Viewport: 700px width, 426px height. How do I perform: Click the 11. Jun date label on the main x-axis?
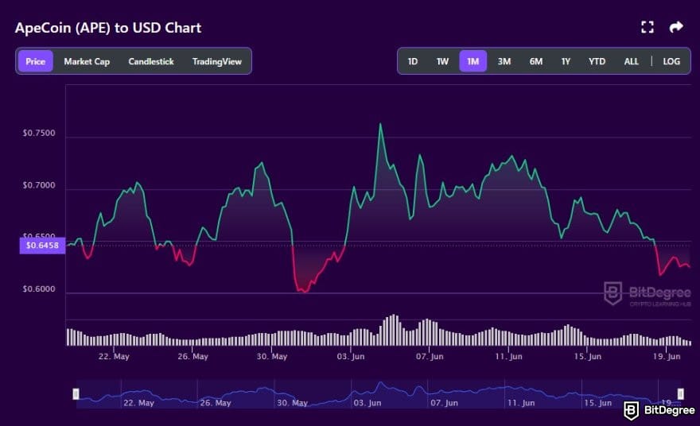[508, 356]
